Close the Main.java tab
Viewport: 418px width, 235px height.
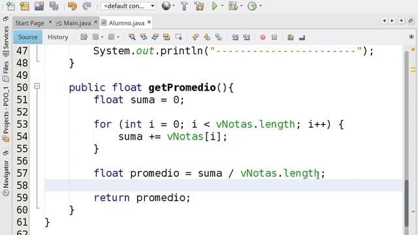[96, 22]
